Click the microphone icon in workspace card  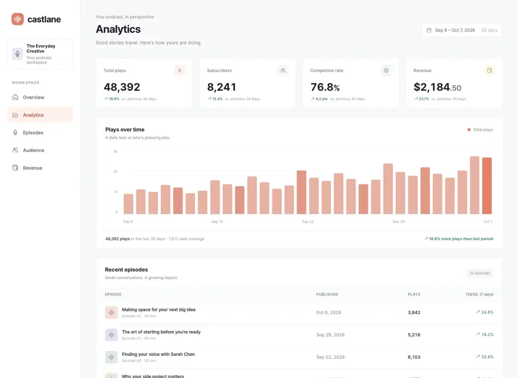pos(17,54)
